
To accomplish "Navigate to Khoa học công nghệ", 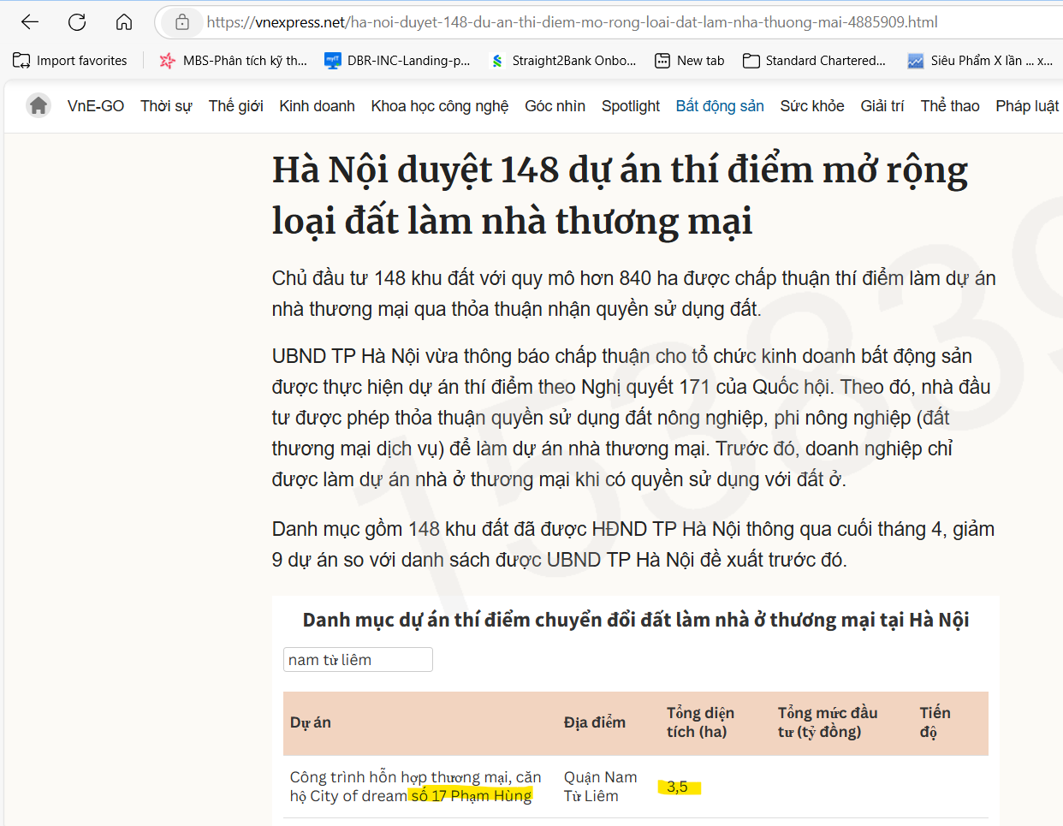I will [x=439, y=106].
